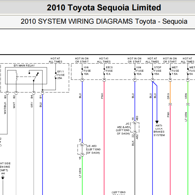The height and width of the screenshot is (195, 195).
Task: Click the "BLU" wire label at terminal B1
Action: [41, 105]
